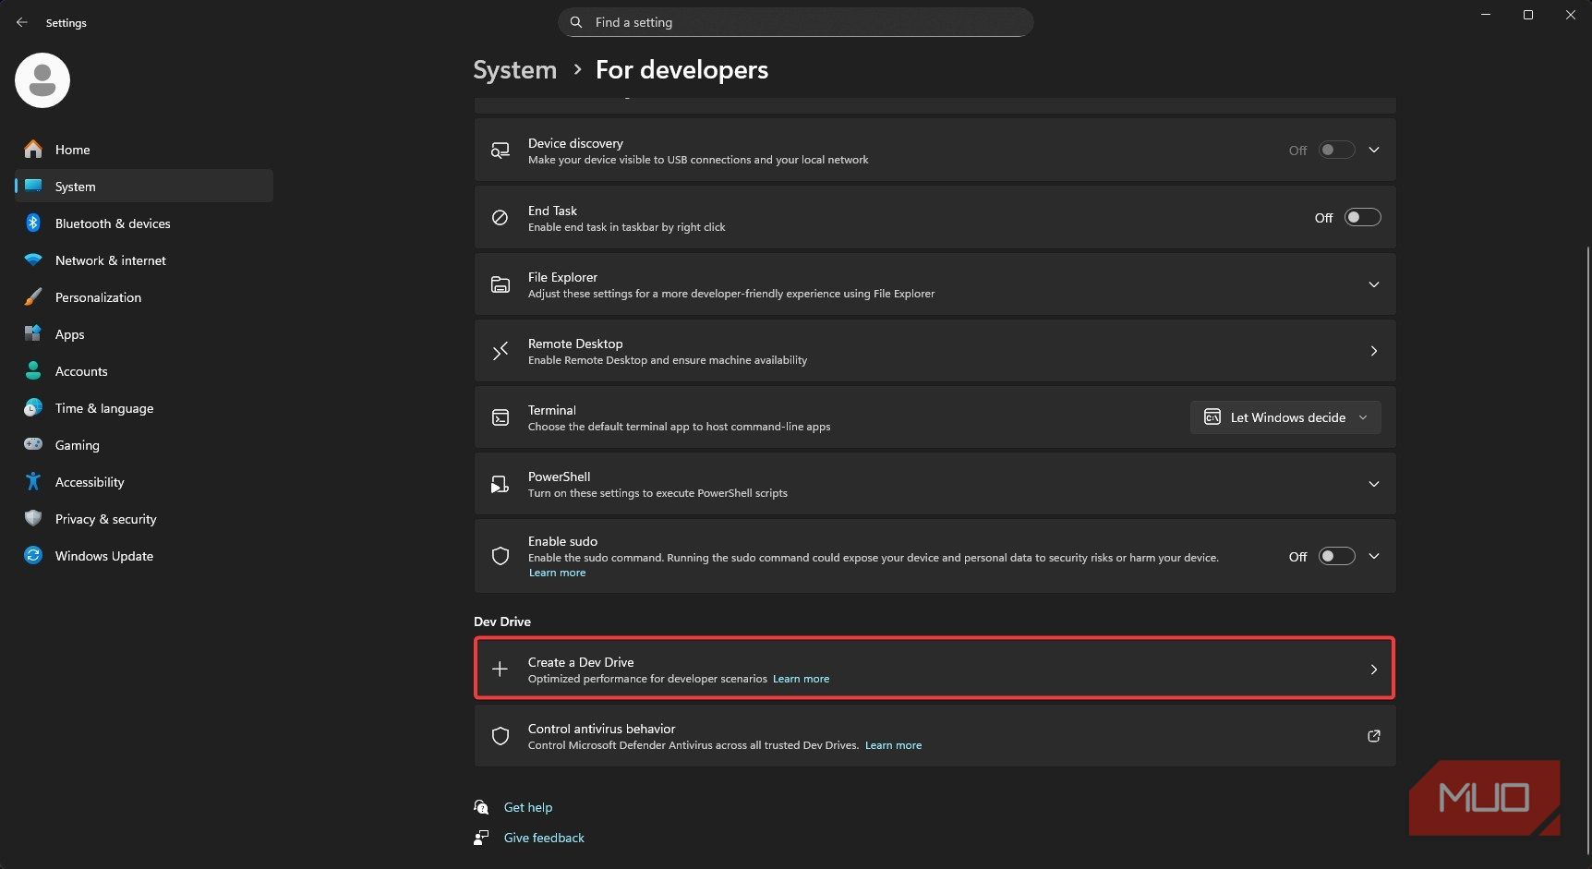This screenshot has height=869, width=1592.
Task: Click the Windows Update sync icon
Action: 33,555
